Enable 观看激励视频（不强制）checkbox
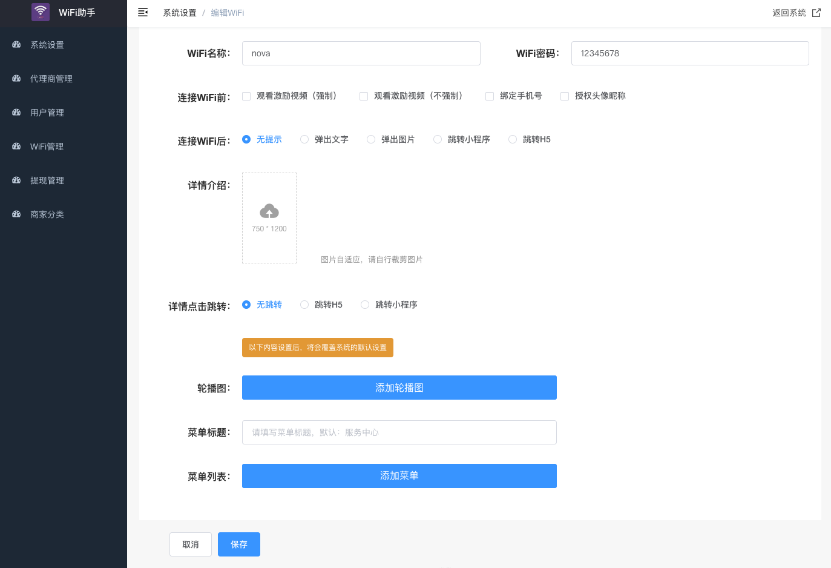The width and height of the screenshot is (831, 568). pyautogui.click(x=364, y=96)
